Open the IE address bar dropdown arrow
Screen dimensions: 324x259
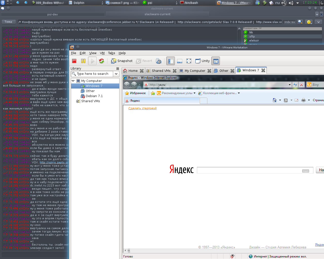click(x=290, y=85)
